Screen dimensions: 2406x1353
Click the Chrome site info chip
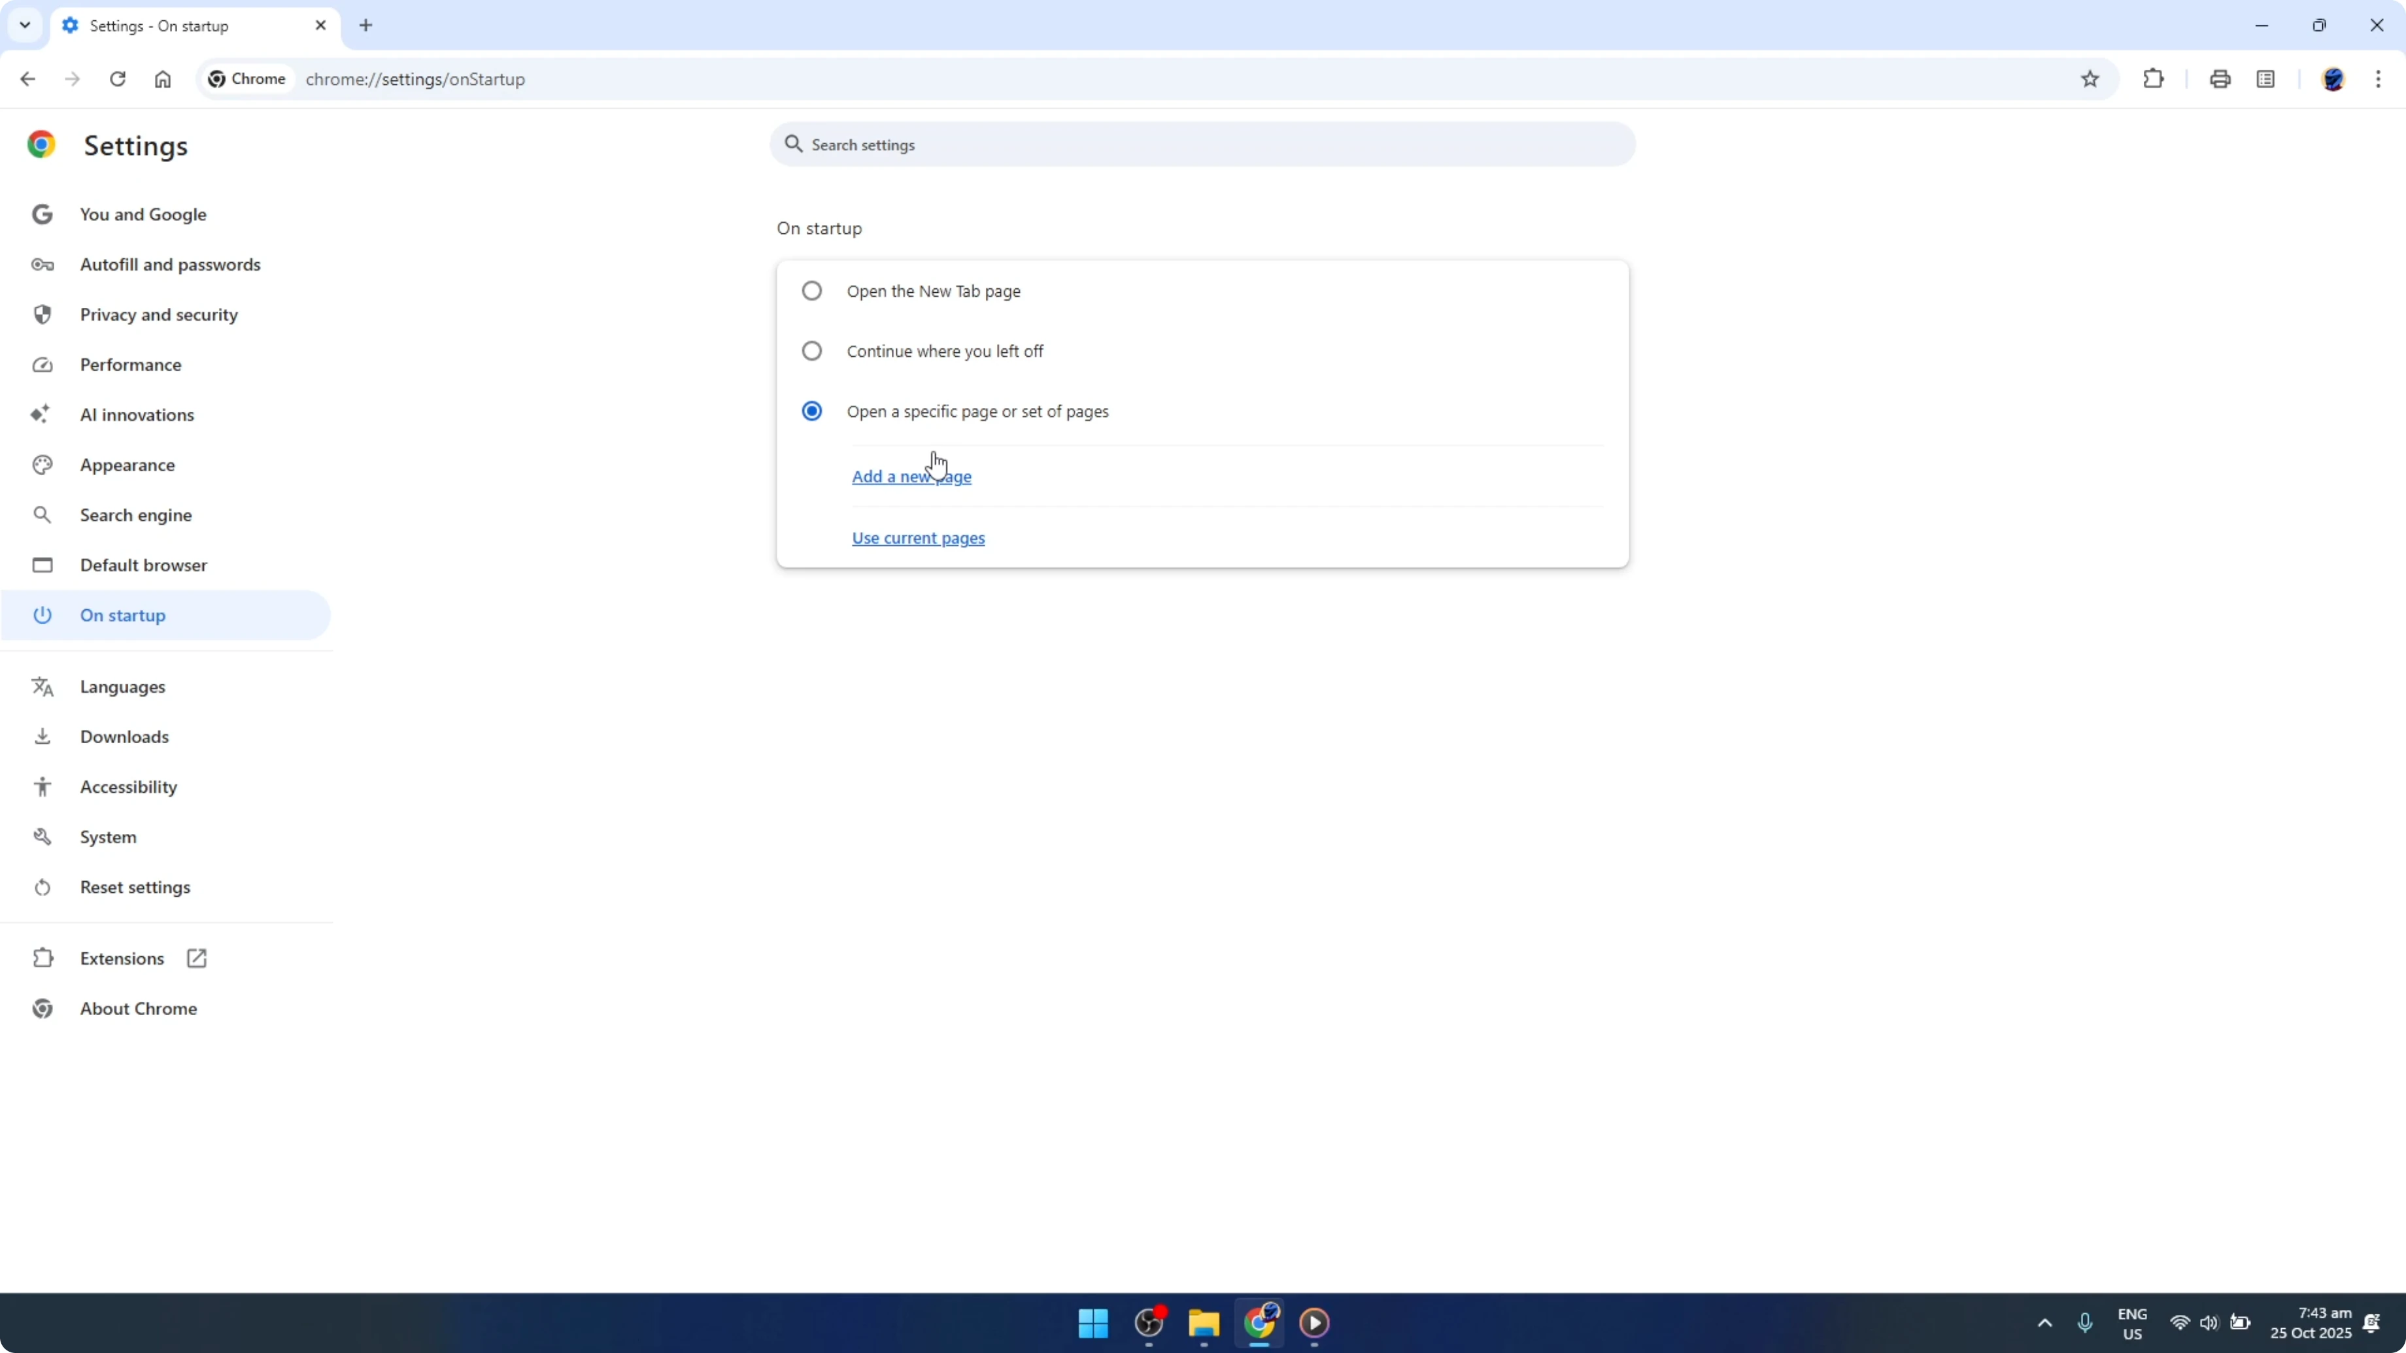(248, 79)
